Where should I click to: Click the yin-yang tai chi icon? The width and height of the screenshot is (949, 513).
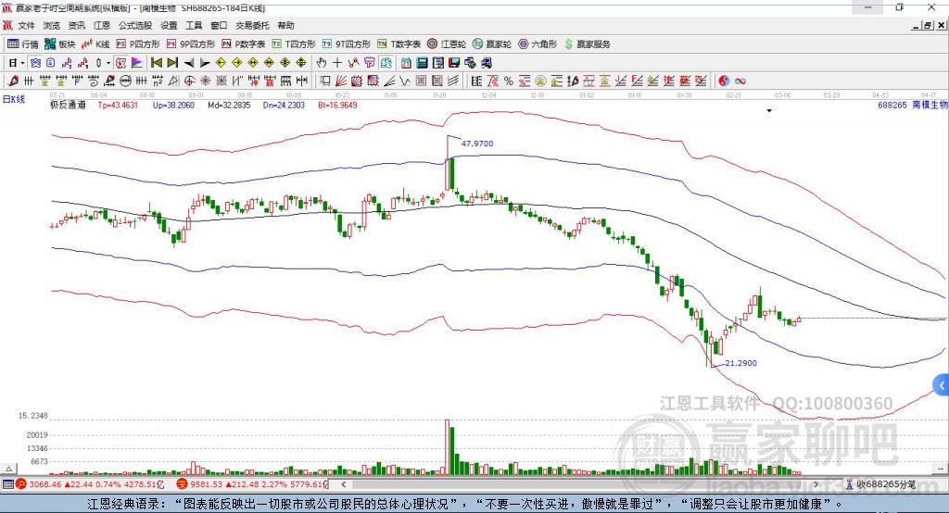pyautogui.click(x=723, y=81)
